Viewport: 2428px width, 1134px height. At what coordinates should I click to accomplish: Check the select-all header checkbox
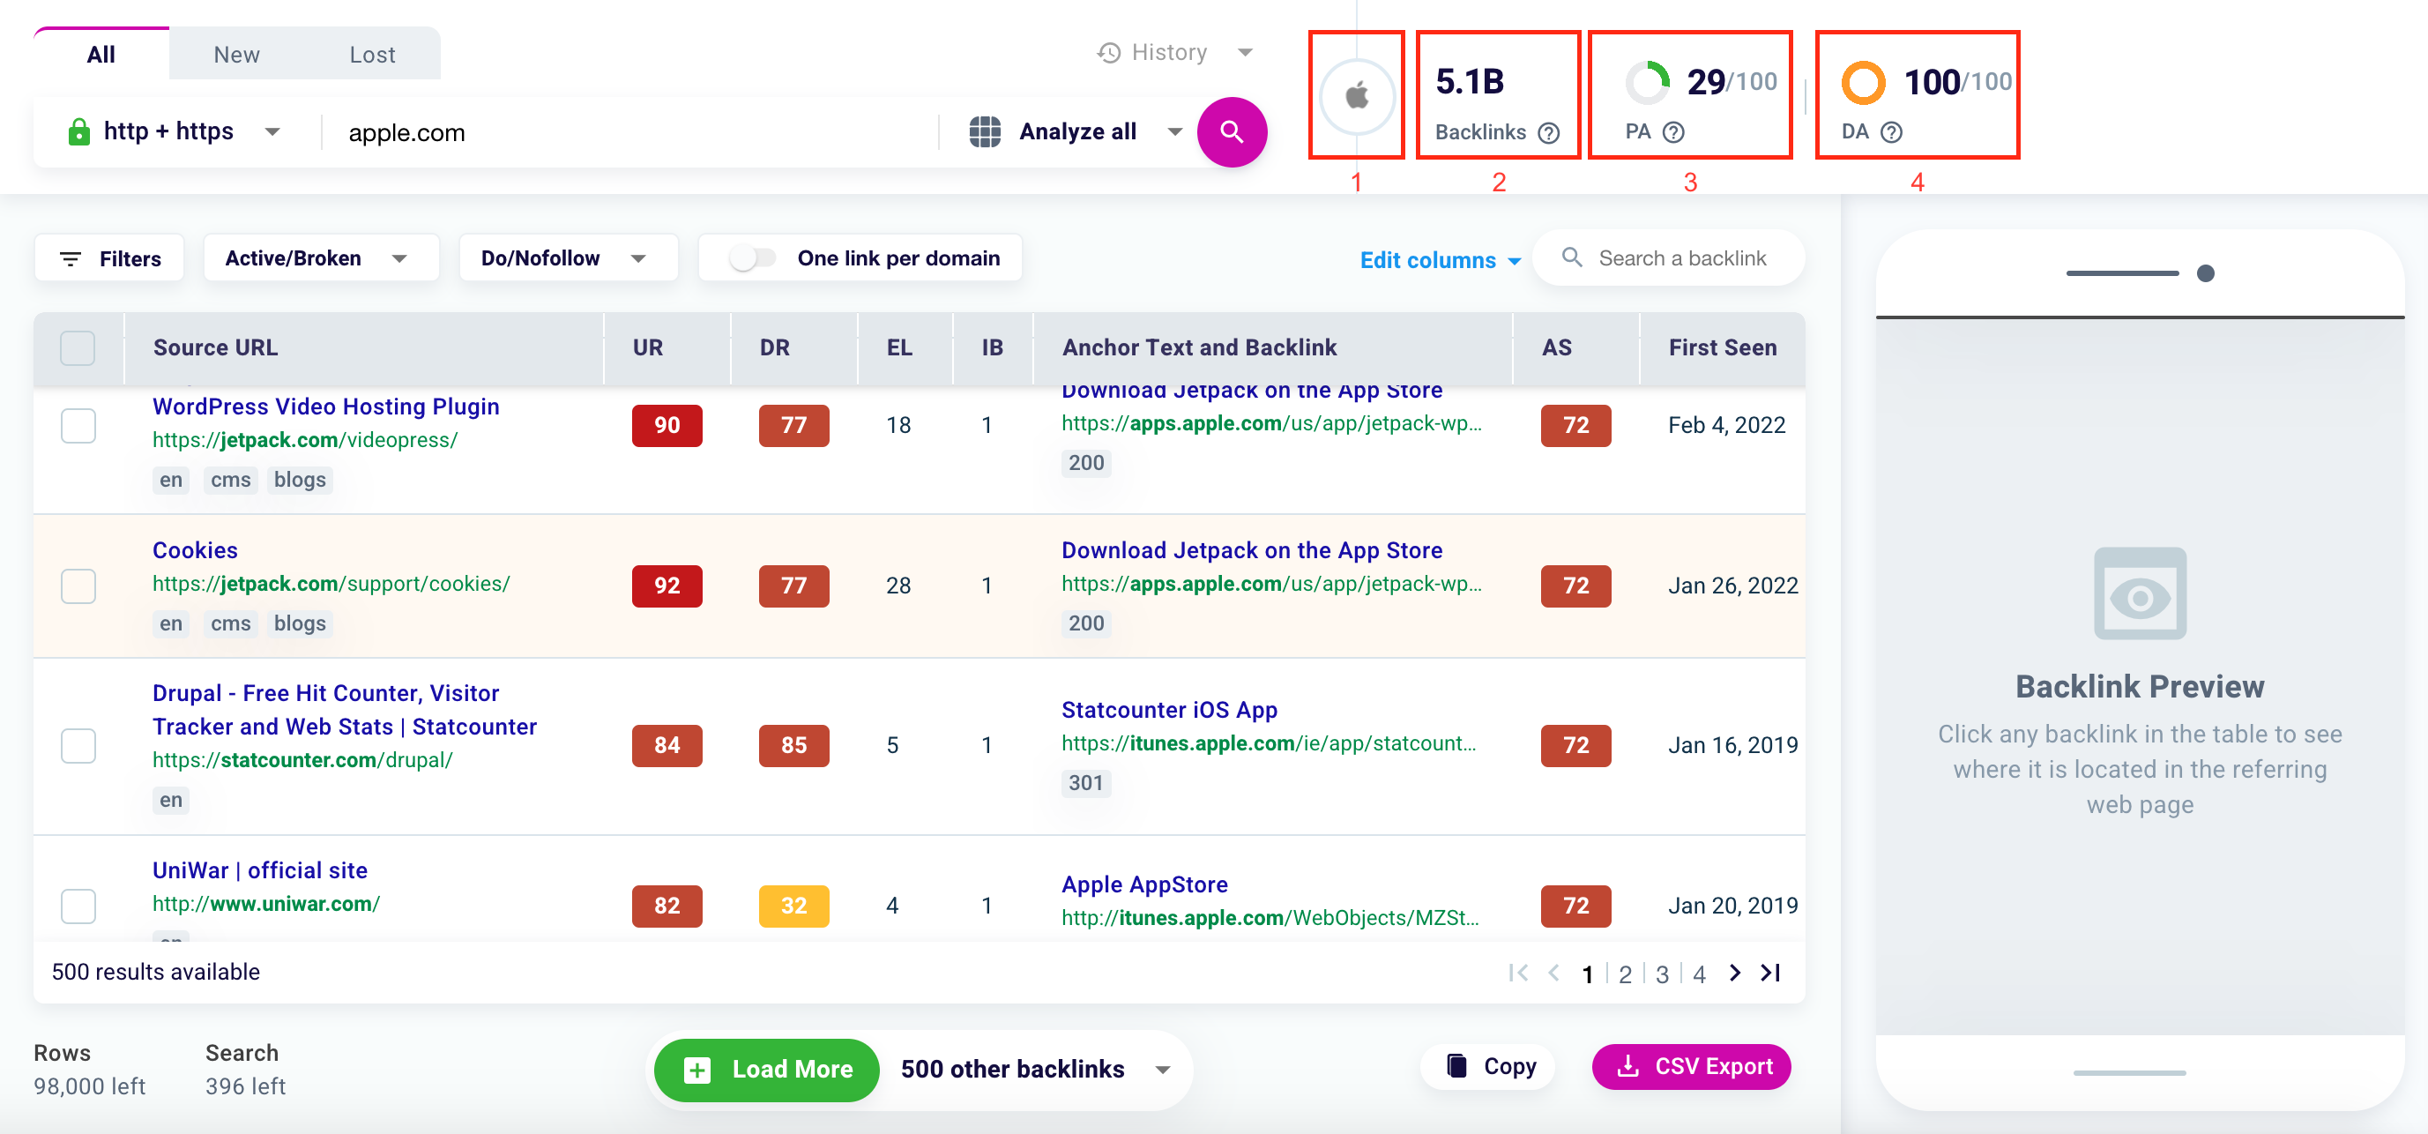click(x=78, y=347)
